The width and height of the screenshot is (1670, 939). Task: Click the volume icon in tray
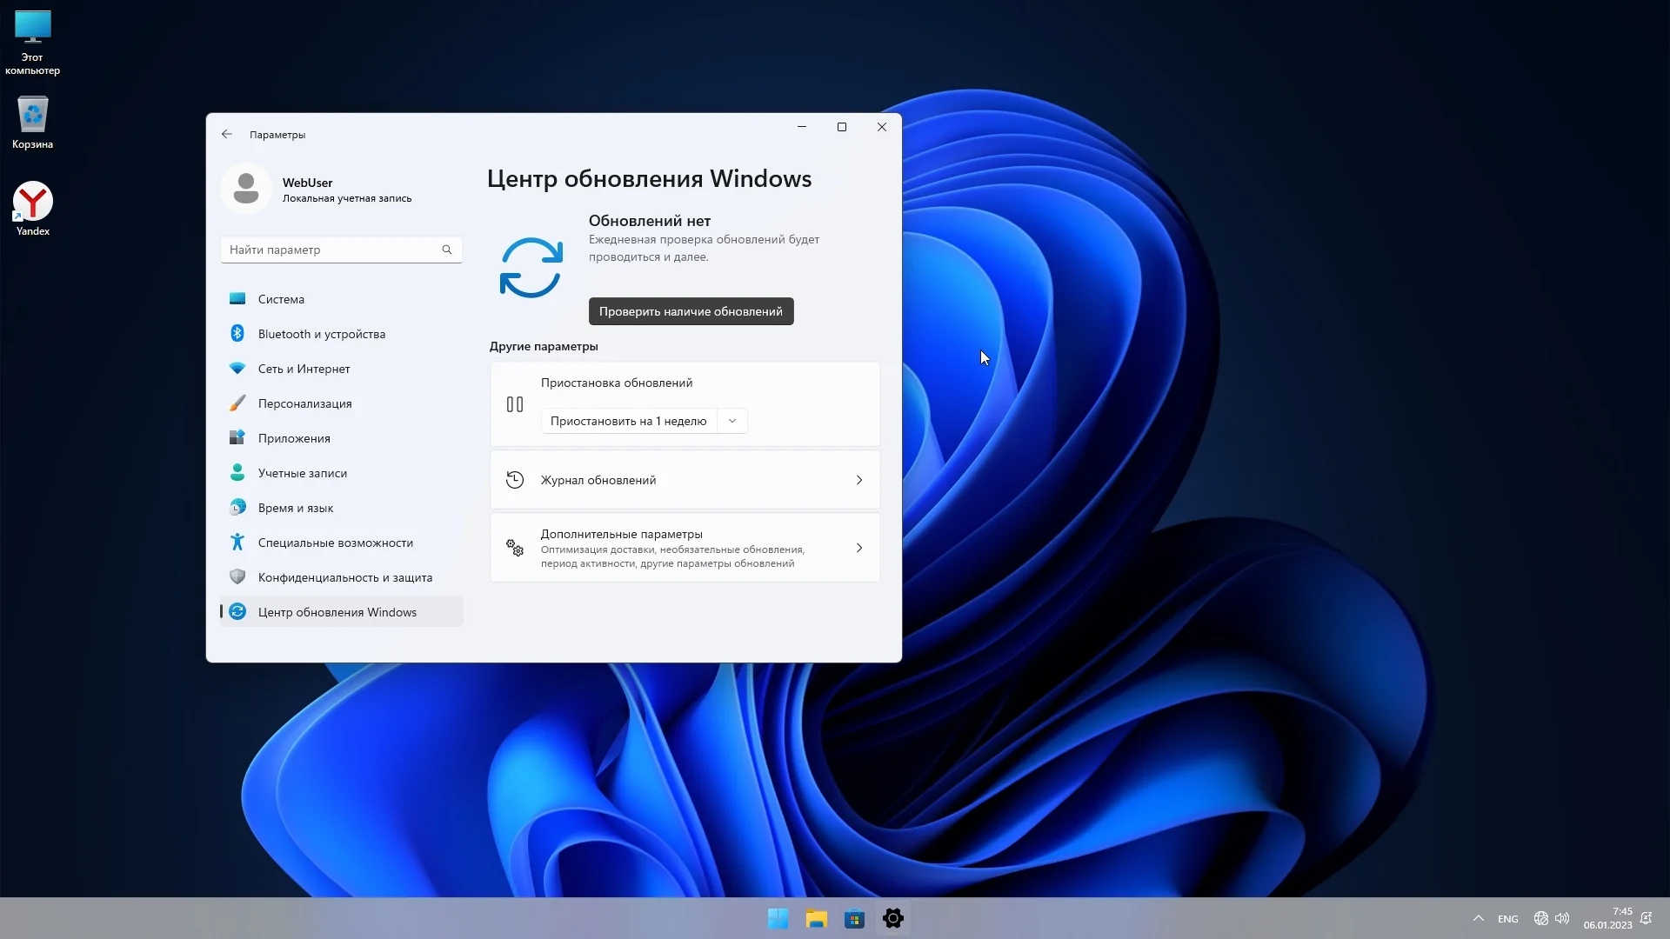[1562, 918]
